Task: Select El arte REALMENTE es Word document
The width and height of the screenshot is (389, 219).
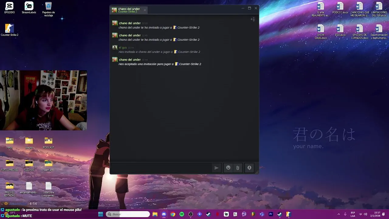Action: (x=320, y=9)
